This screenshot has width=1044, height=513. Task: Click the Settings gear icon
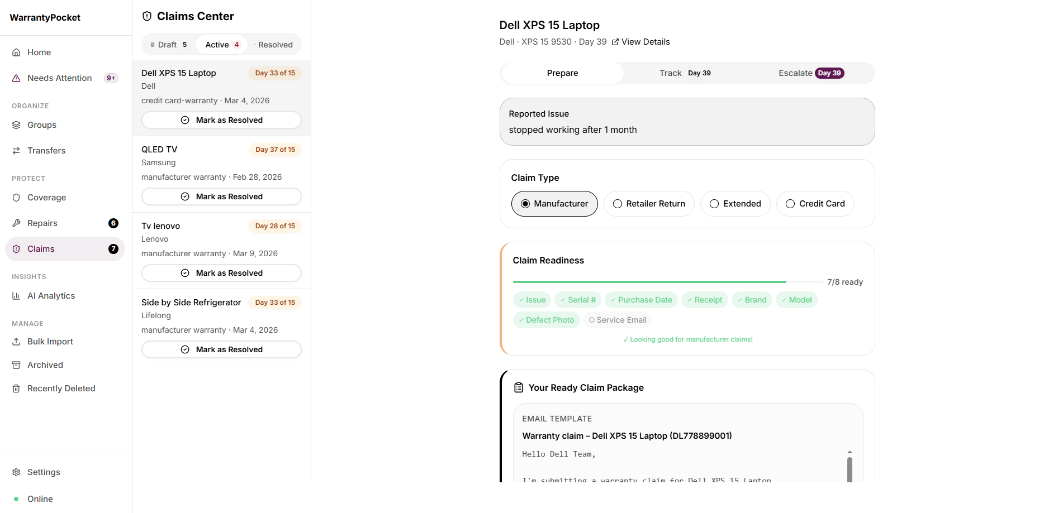16,472
